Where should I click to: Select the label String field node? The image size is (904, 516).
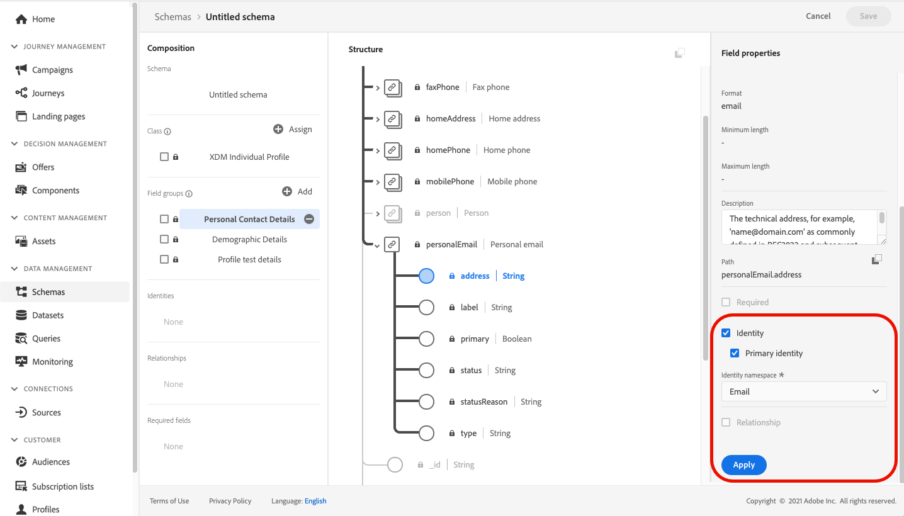click(427, 307)
